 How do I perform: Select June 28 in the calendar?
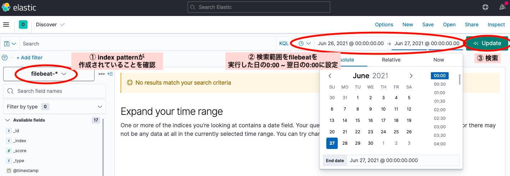tap(345, 143)
